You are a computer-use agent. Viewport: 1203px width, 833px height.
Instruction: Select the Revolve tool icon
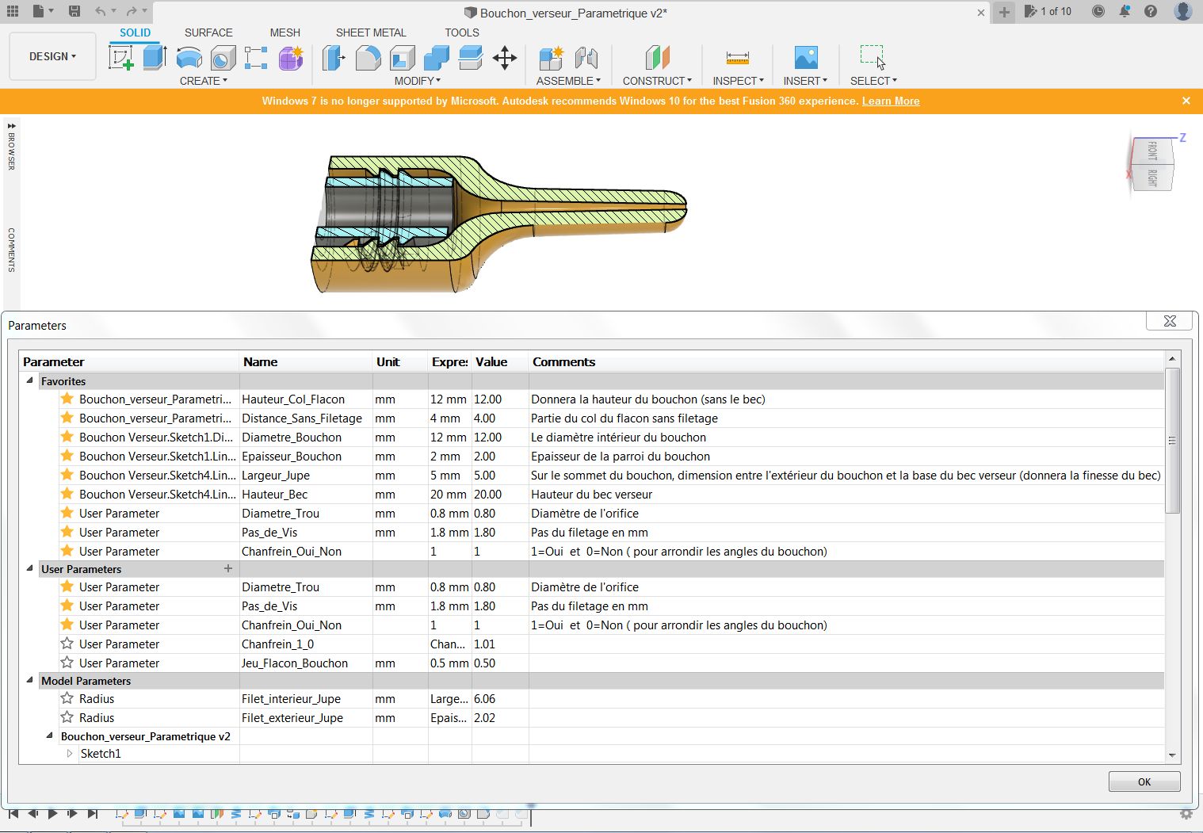[189, 58]
